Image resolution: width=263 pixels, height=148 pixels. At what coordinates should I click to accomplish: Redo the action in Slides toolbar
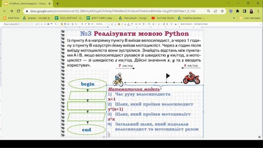pyautogui.click(x=45, y=24)
